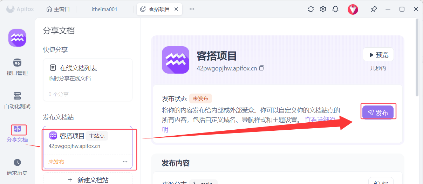
Task: Open 分享文档 in the sidebar
Action: click(x=17, y=134)
